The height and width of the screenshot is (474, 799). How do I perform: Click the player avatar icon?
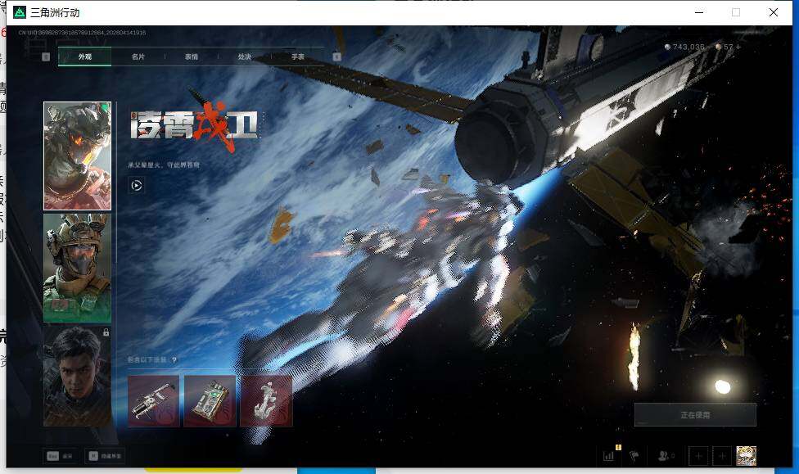point(746,456)
